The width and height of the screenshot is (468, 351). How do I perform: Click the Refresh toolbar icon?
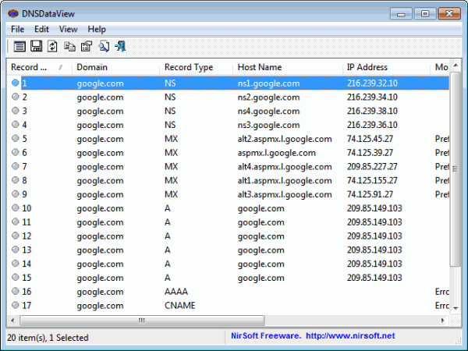(x=52, y=47)
